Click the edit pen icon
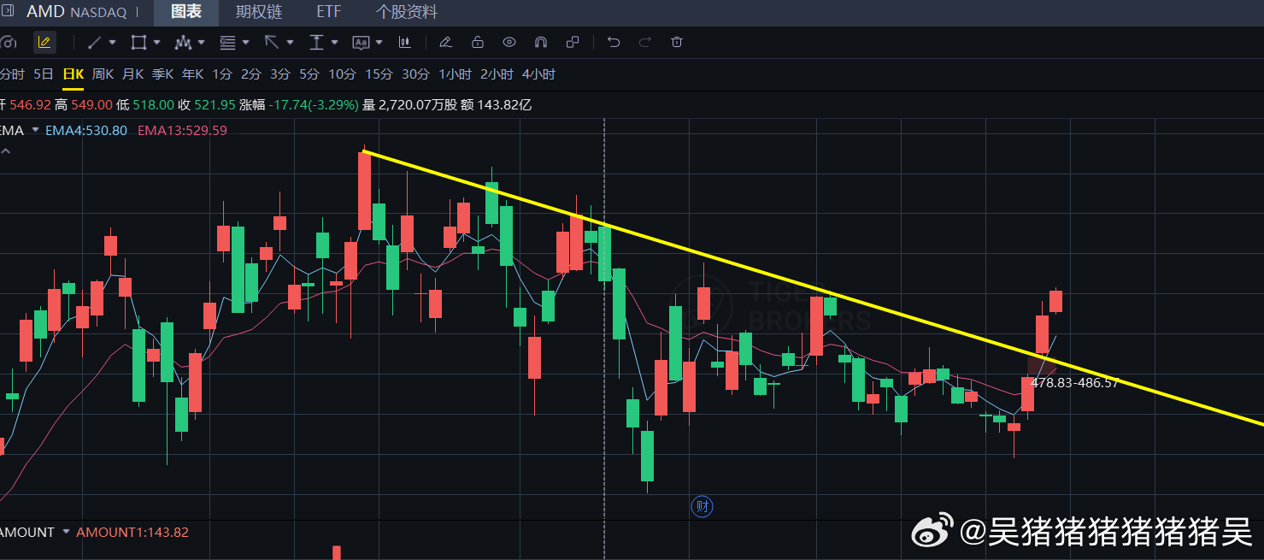The height and width of the screenshot is (560, 1264). [445, 42]
